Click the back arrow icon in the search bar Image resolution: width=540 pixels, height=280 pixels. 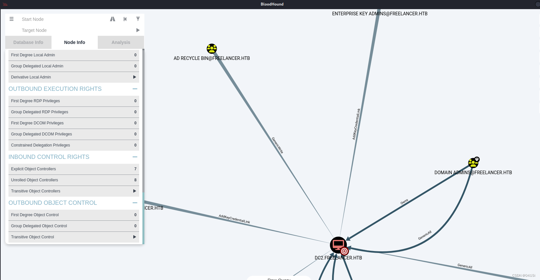coord(125,19)
